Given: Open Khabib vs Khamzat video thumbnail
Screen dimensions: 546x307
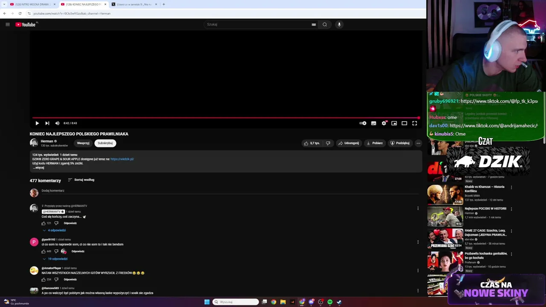Looking at the screenshot, I should (445, 194).
